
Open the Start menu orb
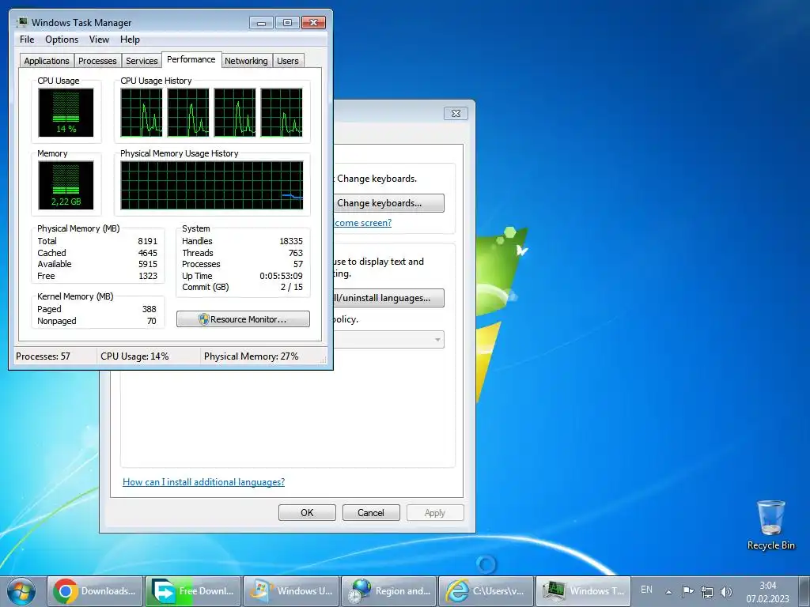pyautogui.click(x=21, y=591)
